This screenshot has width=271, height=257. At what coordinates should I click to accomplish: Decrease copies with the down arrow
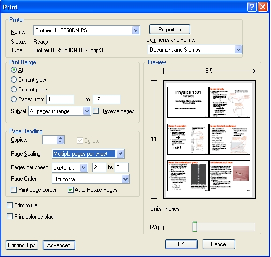coord(60,142)
